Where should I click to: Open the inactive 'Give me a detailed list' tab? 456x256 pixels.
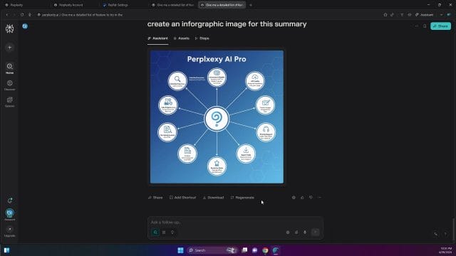pyautogui.click(x=173, y=5)
